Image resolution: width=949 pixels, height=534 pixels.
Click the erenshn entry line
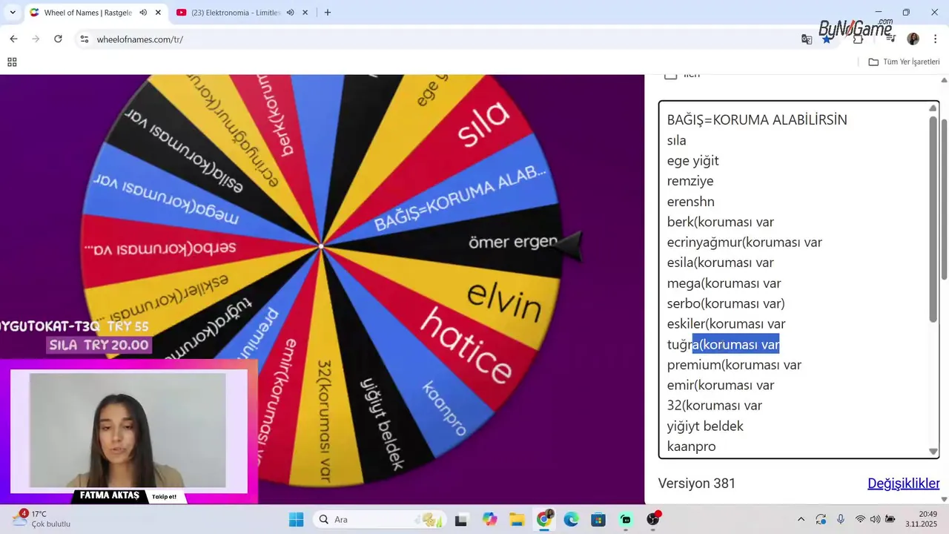[x=691, y=202]
